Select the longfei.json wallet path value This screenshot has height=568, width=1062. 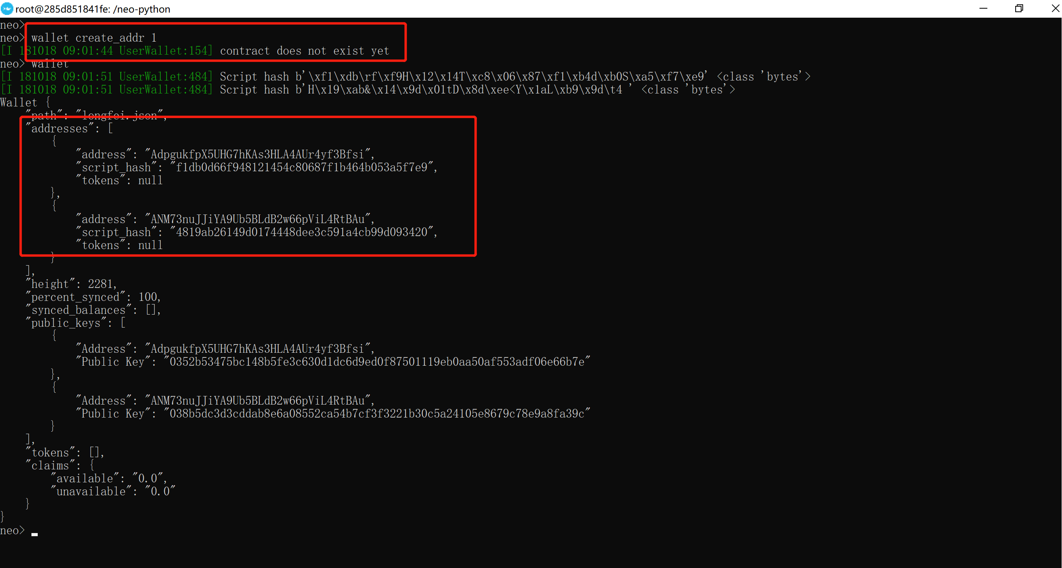coord(119,115)
